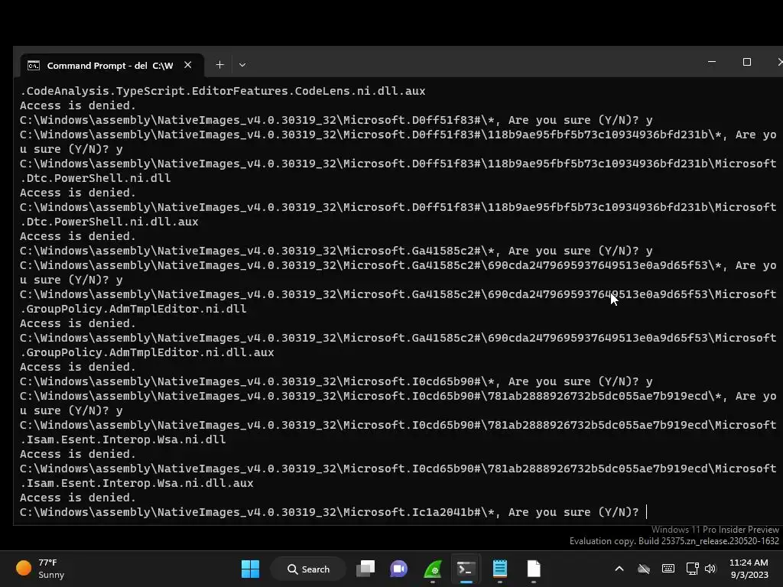Open the blank document taskbar icon

coord(533,569)
